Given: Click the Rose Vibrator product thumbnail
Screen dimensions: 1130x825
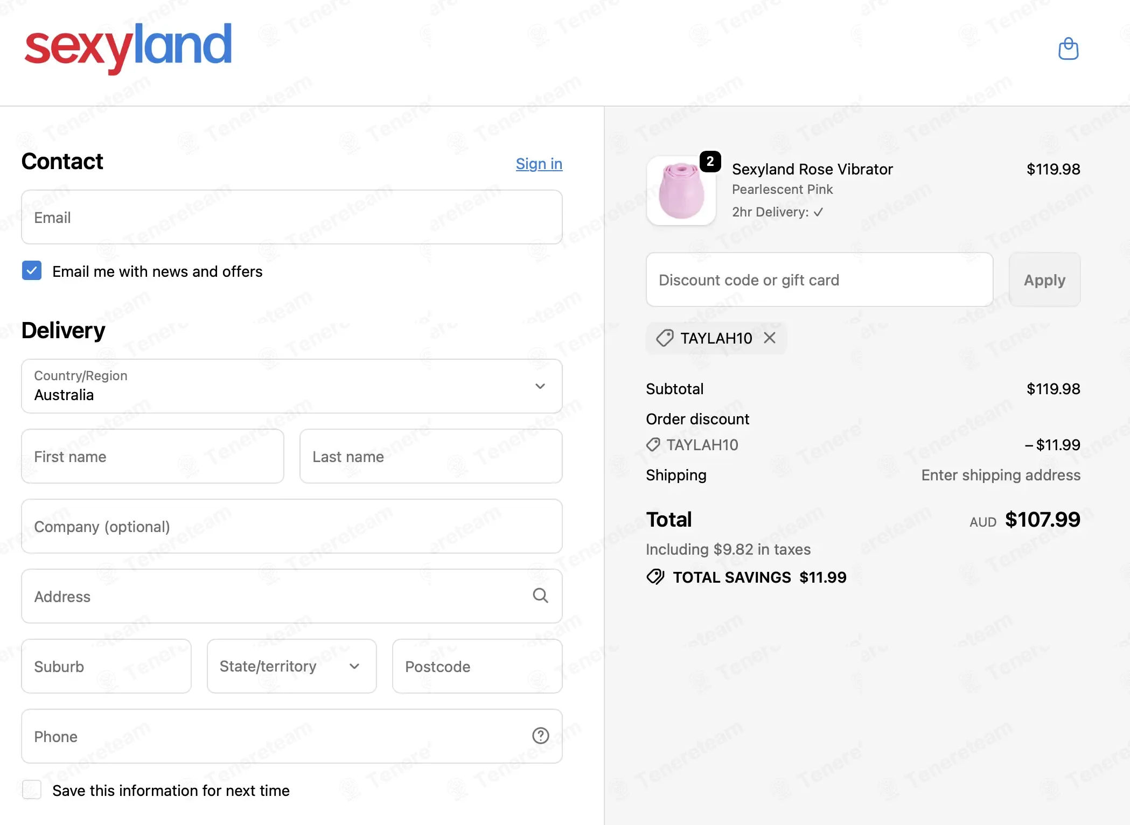Looking at the screenshot, I should click(x=681, y=191).
